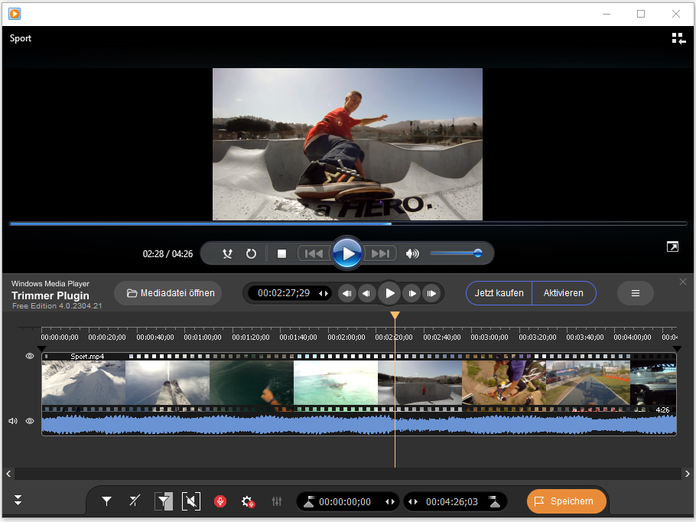Click the 00:04:26;03 end time field
Screen dimensions: 696x522
pos(452,501)
